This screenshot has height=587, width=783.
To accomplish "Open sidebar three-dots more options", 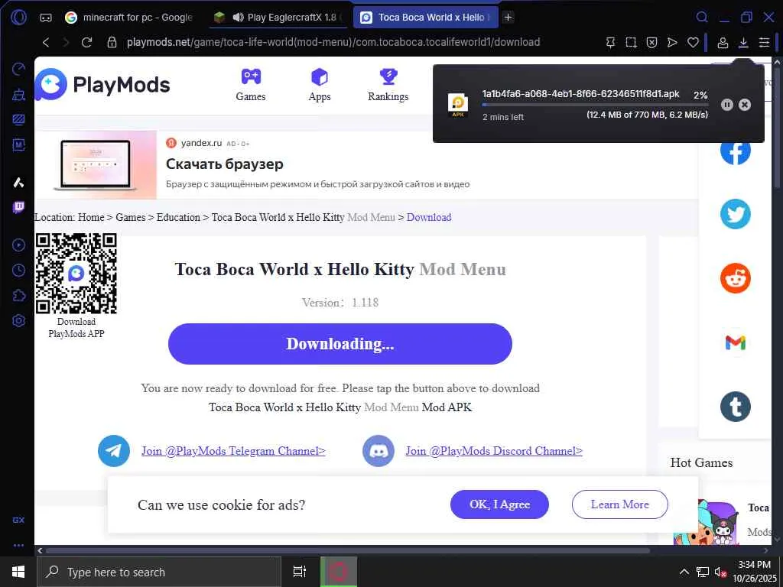I will [18, 545].
